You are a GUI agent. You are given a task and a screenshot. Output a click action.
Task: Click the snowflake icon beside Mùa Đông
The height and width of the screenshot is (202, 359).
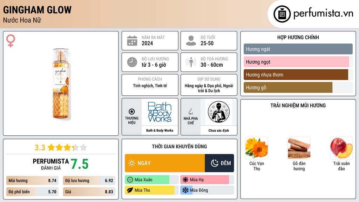pyautogui.click(x=185, y=190)
